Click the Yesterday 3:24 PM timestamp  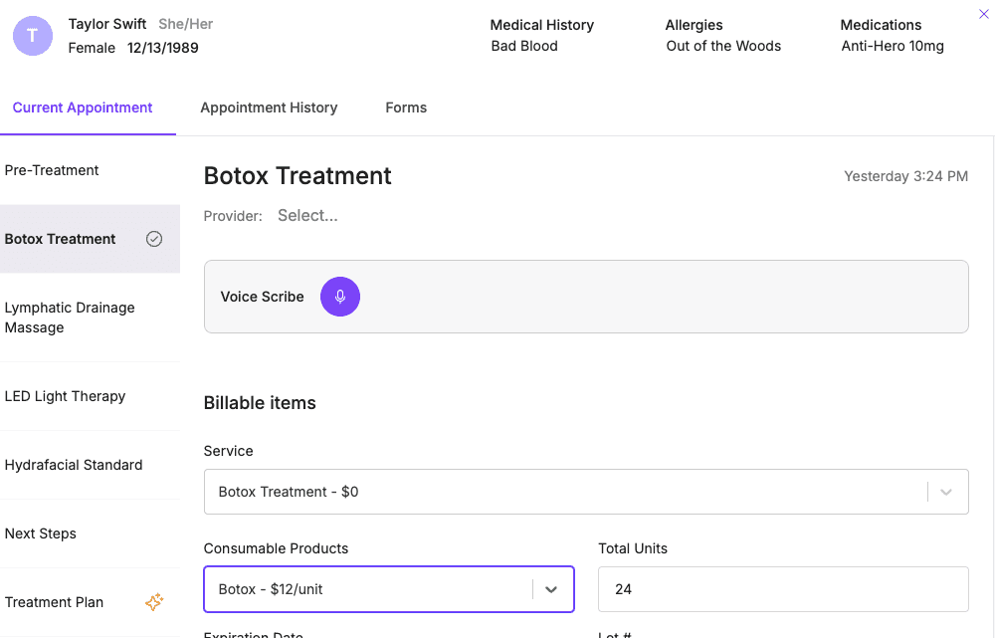(x=905, y=175)
